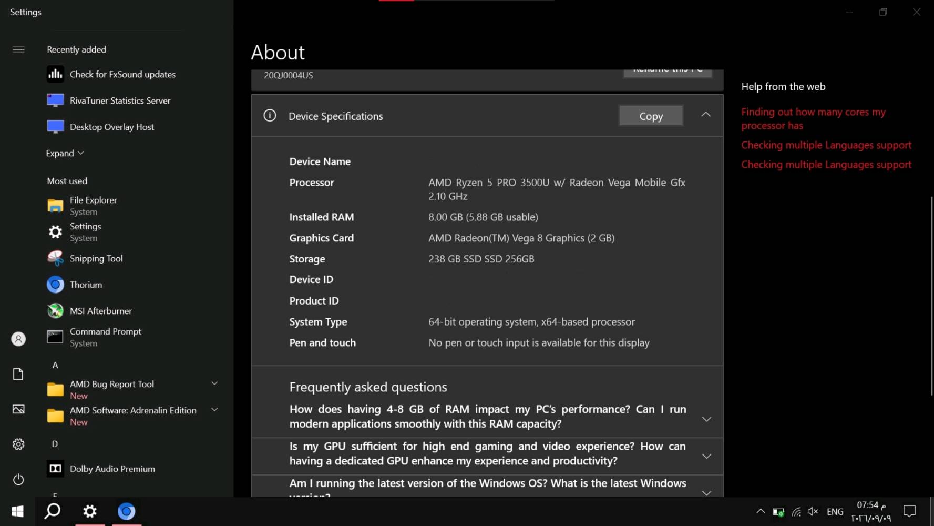Screen dimensions: 934x526
Task: Select the processor name text
Action: pyautogui.click(x=557, y=189)
